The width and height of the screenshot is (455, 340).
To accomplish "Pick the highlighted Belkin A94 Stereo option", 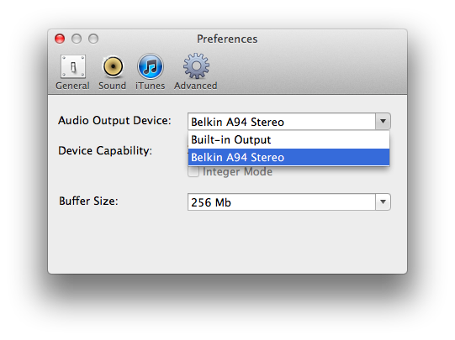I will pyautogui.click(x=288, y=157).
